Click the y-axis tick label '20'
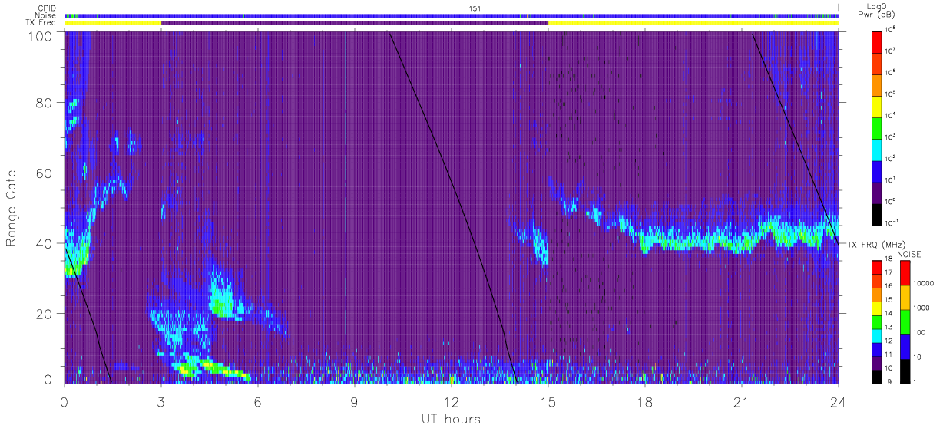The height and width of the screenshot is (435, 943). pos(45,313)
